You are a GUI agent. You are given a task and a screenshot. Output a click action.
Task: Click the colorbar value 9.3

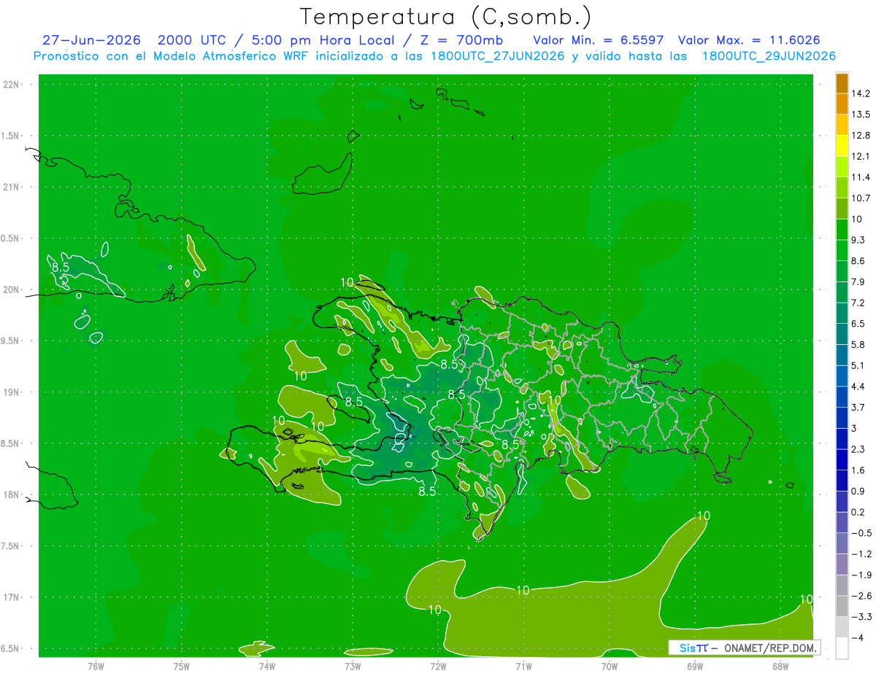click(x=858, y=240)
